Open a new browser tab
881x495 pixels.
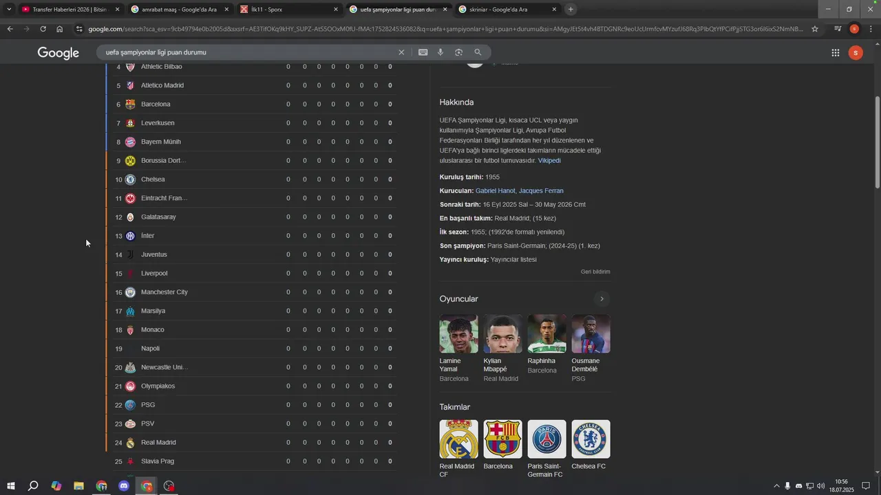571,10
